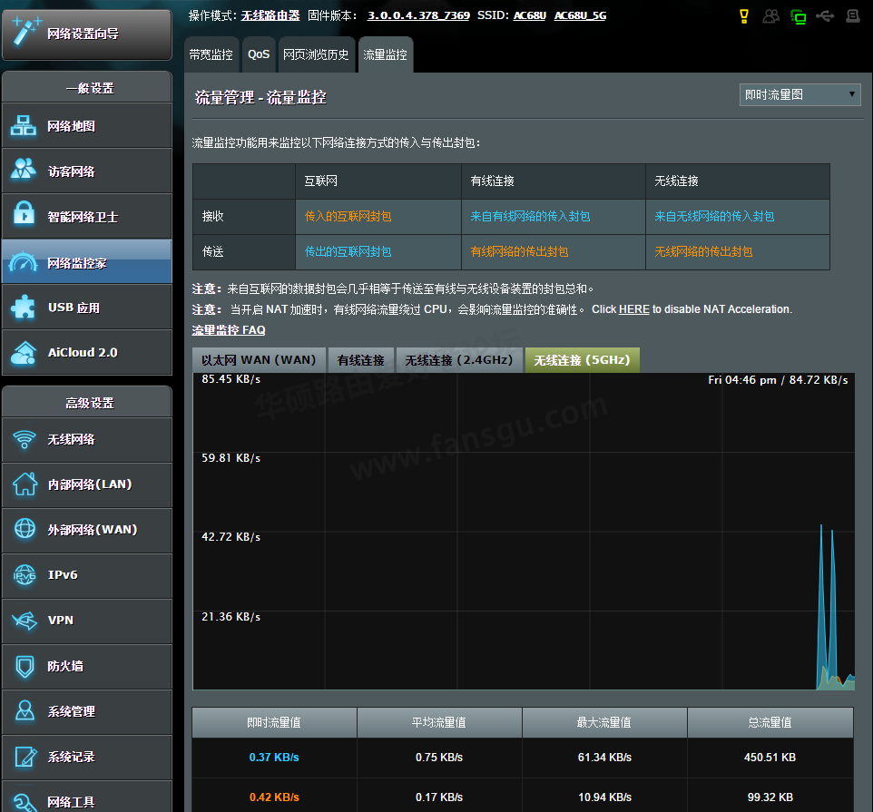
Task: Open the 流量监控 FAQ link
Action: [x=229, y=330]
